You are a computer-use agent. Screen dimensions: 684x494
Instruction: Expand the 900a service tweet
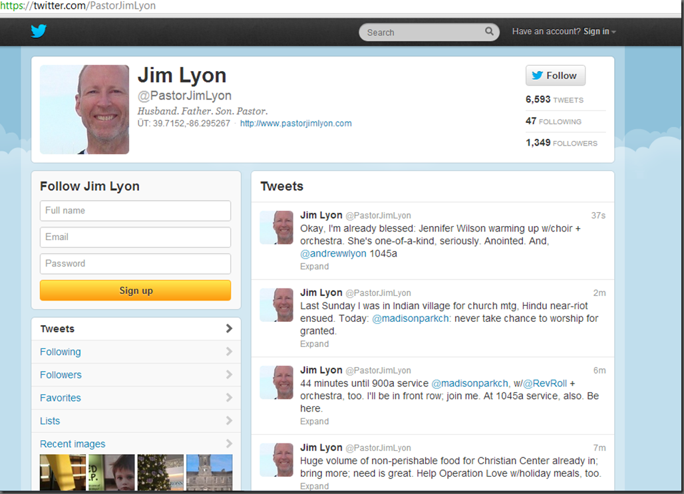pos(315,422)
